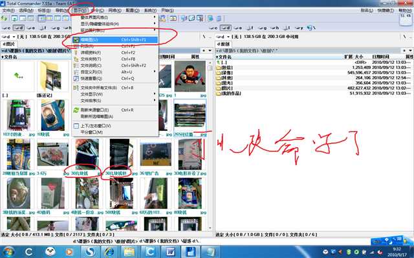Click left panel vertical scrollbar down arrow
This screenshot has height=258, width=414.
coord(210,228)
